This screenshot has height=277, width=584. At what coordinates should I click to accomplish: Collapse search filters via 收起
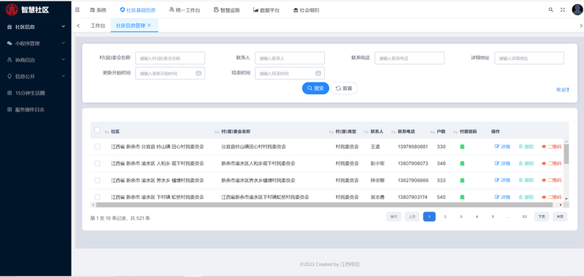click(x=562, y=90)
